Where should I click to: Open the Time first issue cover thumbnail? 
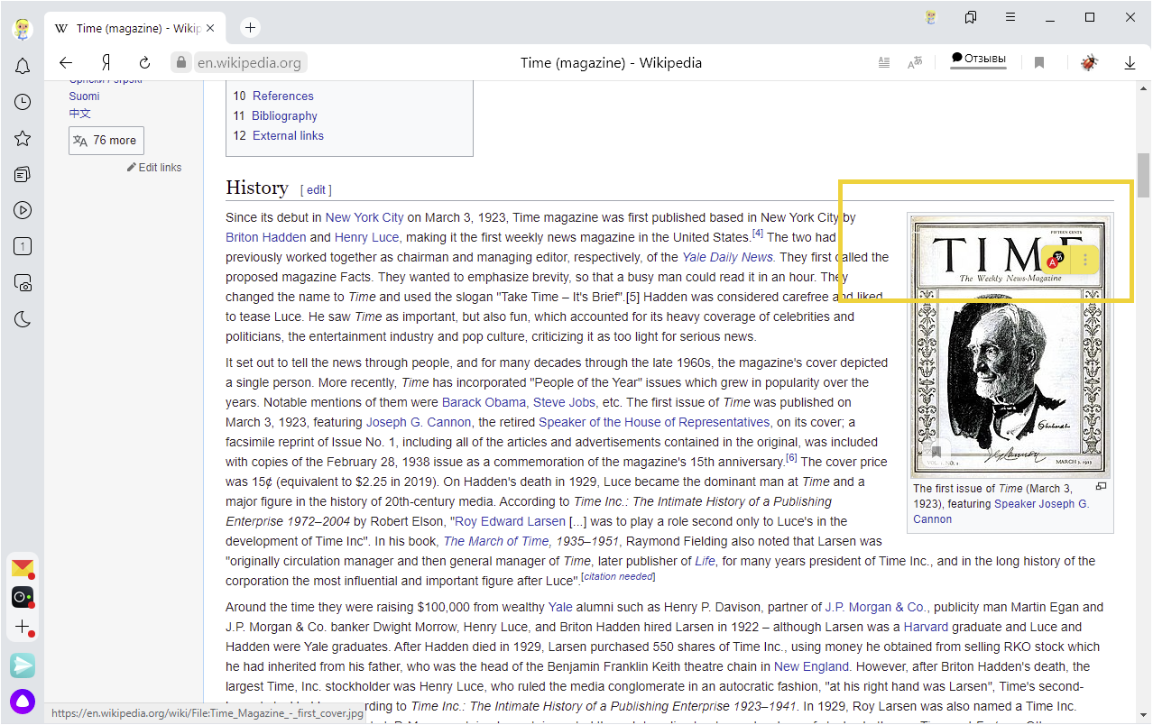click(x=1010, y=345)
